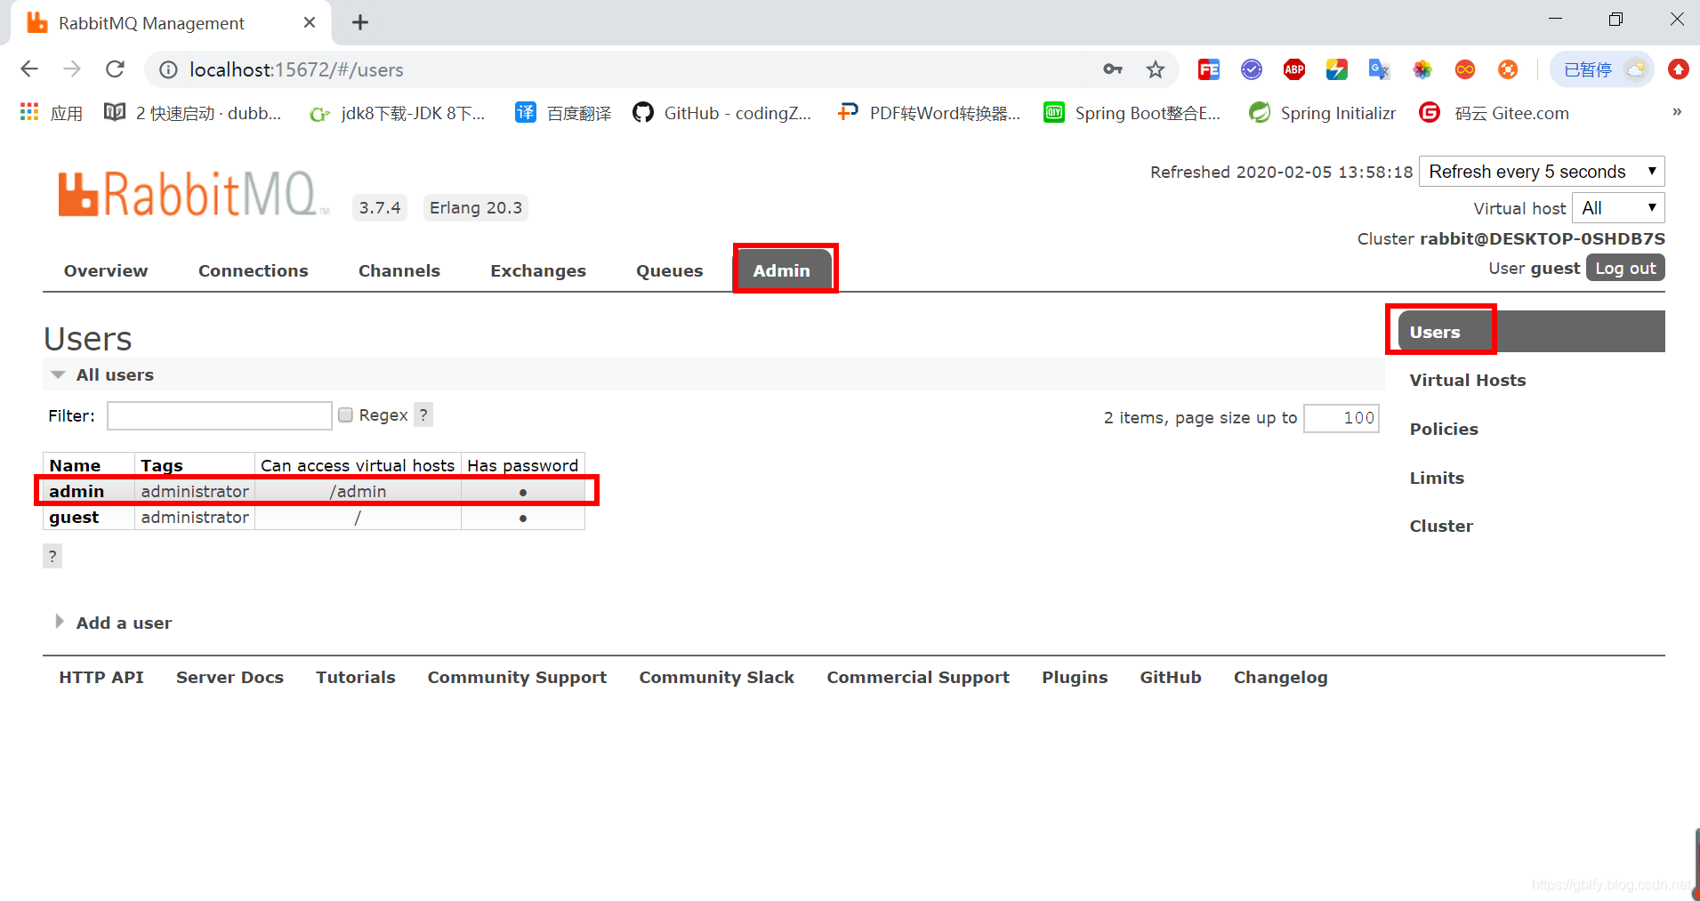
Task: Open the orange circular extension icon
Action: [1507, 69]
